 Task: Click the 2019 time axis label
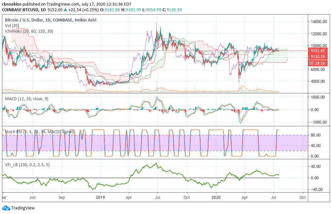(x=100, y=197)
